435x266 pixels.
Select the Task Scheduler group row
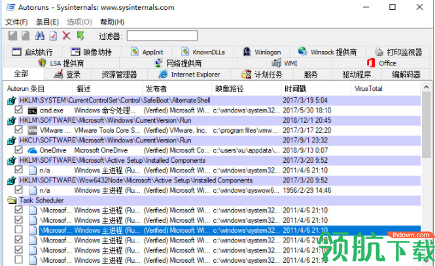(x=220, y=201)
